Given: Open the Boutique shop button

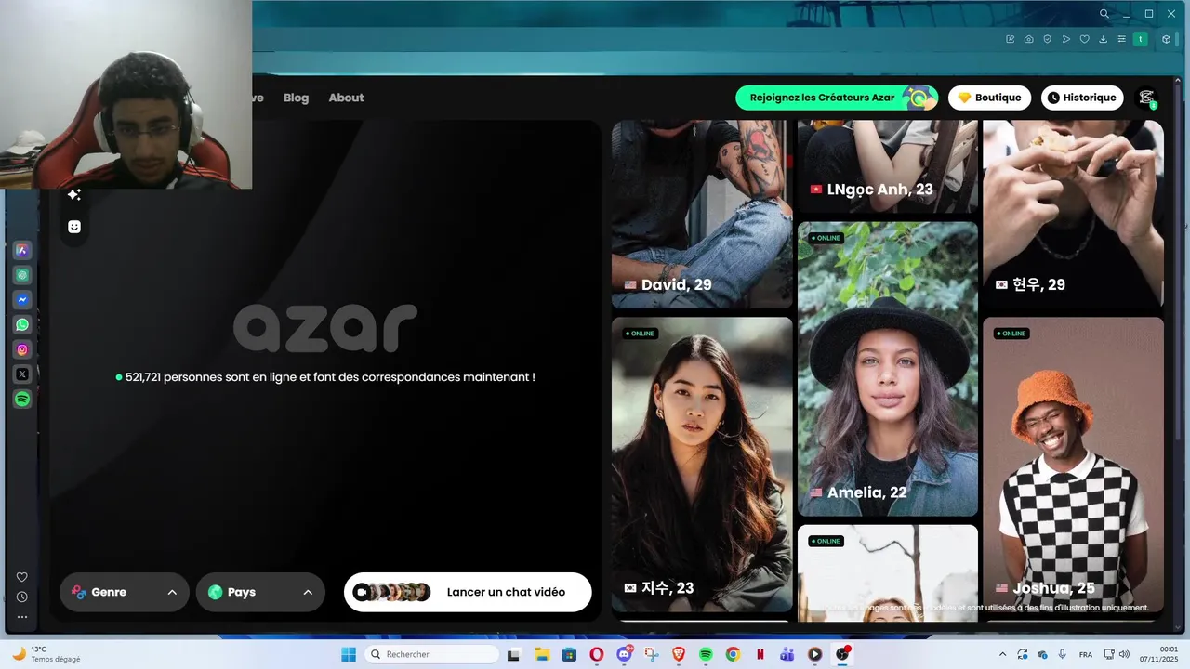Looking at the screenshot, I should tap(989, 98).
